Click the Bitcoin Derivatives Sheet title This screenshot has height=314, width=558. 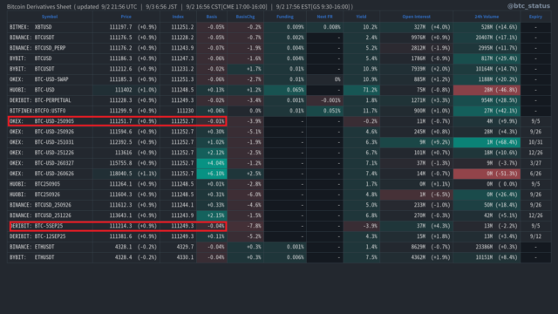[x=39, y=7]
